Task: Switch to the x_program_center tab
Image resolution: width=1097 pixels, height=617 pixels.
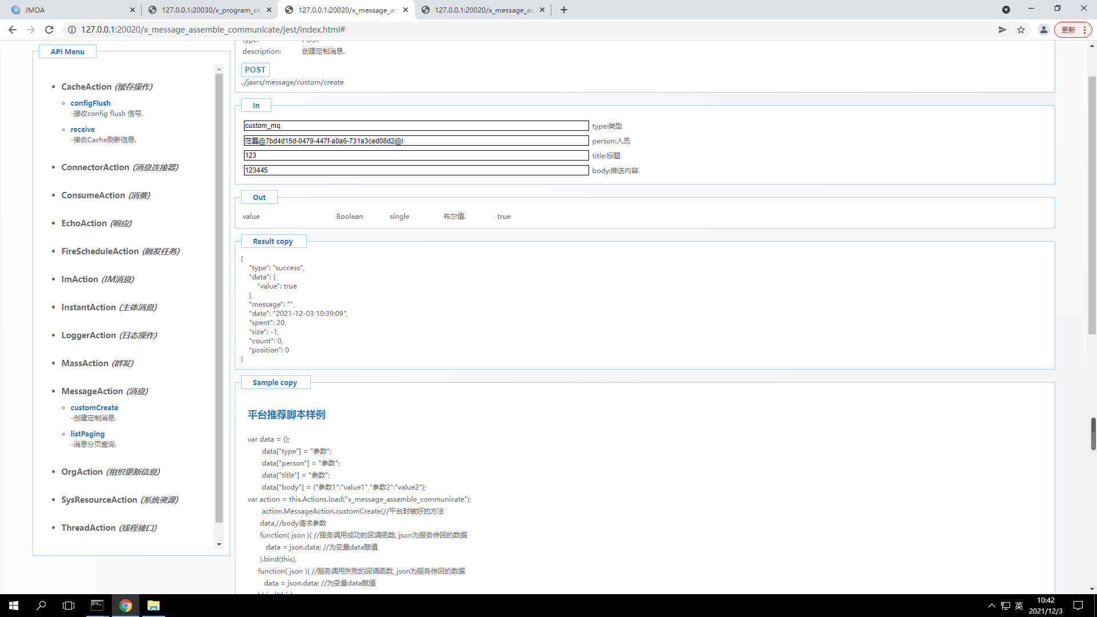Action: click(210, 10)
